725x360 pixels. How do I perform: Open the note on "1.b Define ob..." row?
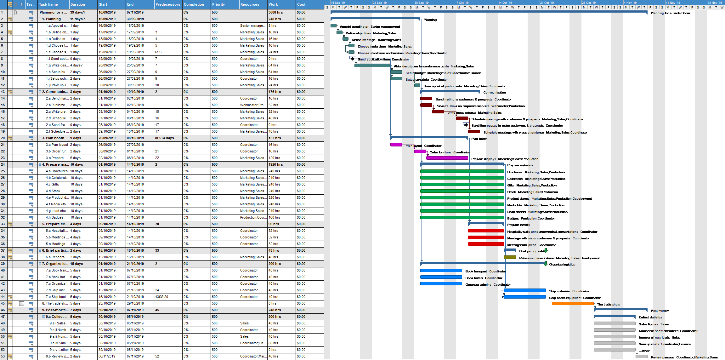pyautogui.click(x=10, y=32)
